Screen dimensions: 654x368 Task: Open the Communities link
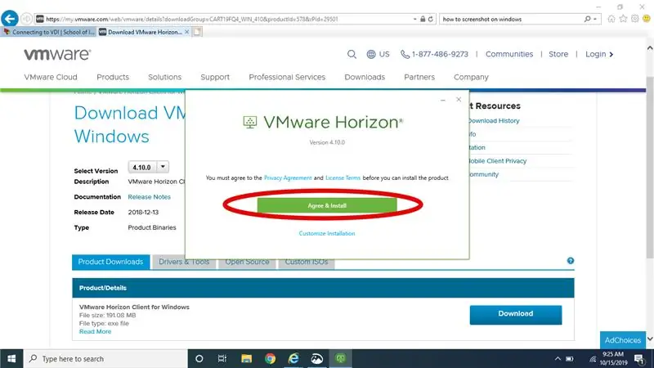(x=508, y=54)
